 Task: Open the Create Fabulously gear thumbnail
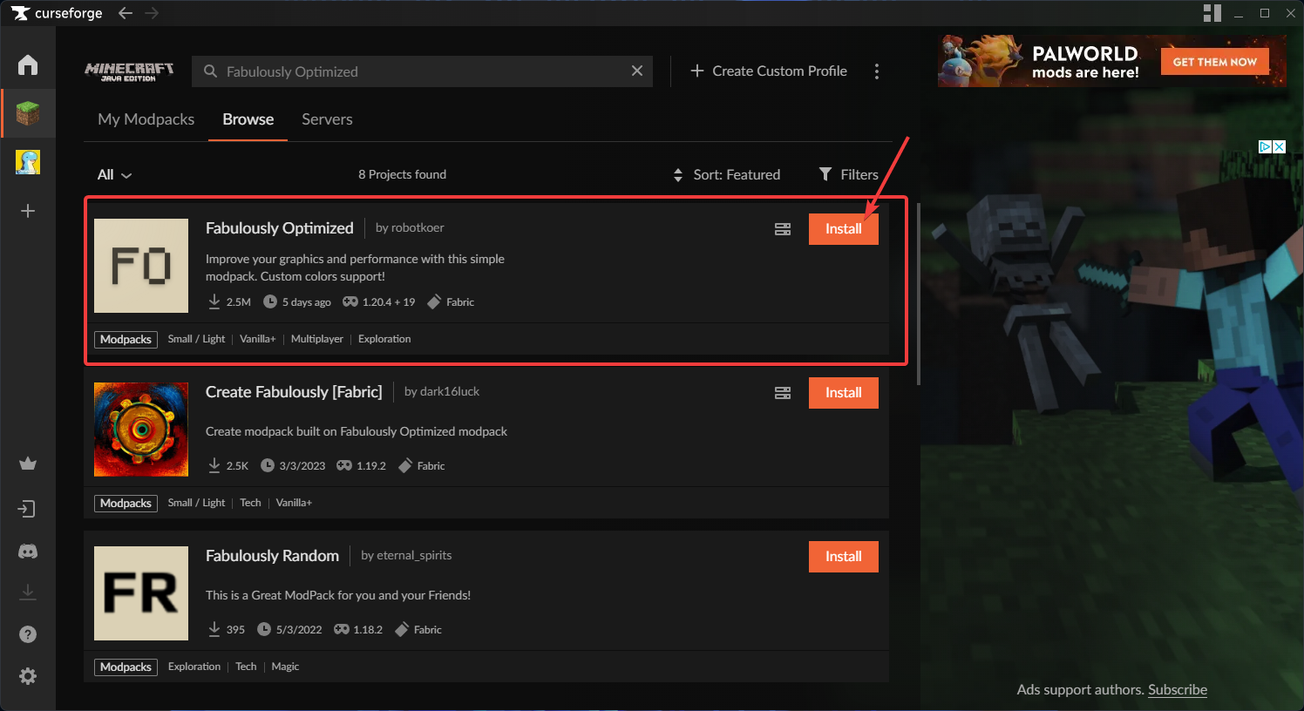pos(141,430)
